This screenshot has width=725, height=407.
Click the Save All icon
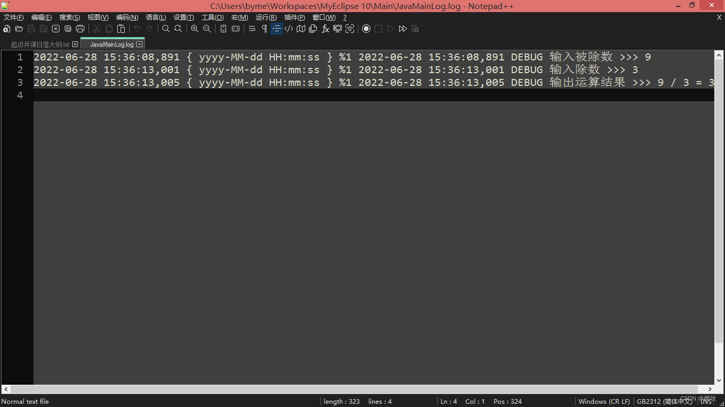coord(44,29)
